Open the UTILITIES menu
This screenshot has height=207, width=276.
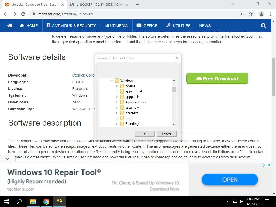178,26
